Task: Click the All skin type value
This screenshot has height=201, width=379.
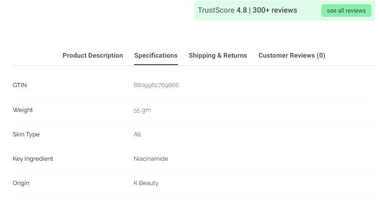Action: (x=137, y=134)
